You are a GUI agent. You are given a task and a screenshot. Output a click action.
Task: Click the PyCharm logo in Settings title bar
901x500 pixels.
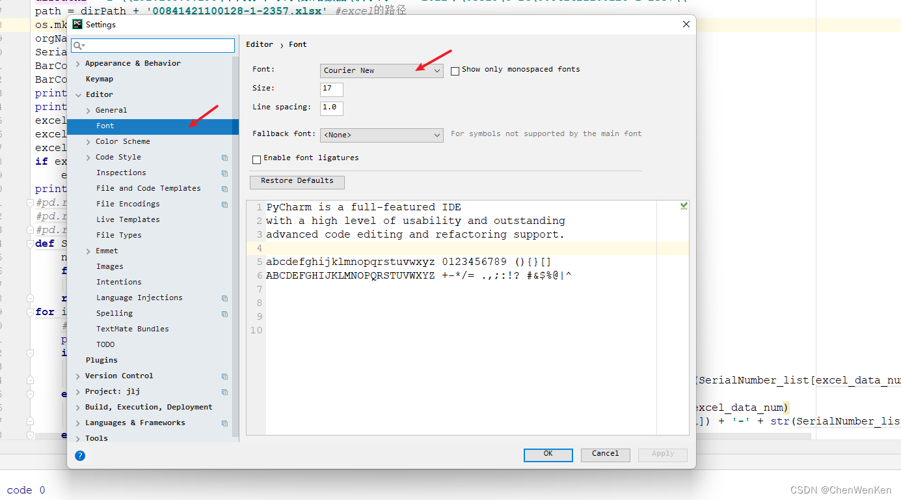[x=77, y=25]
